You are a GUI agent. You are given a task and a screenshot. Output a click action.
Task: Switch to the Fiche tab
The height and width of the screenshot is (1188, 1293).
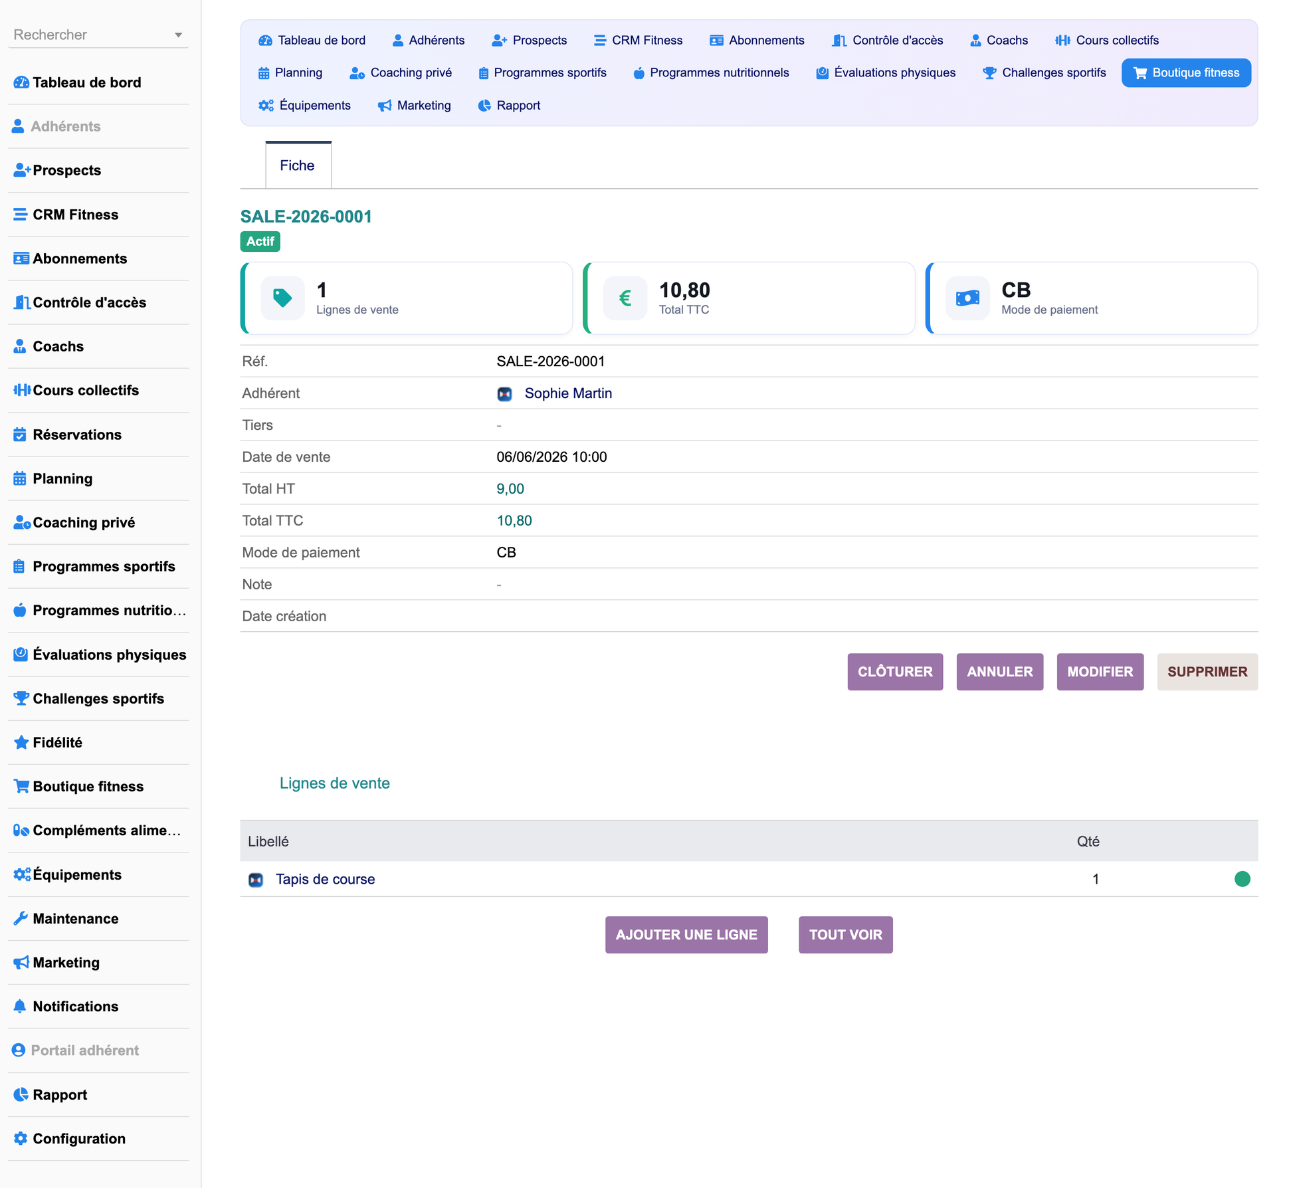298,165
